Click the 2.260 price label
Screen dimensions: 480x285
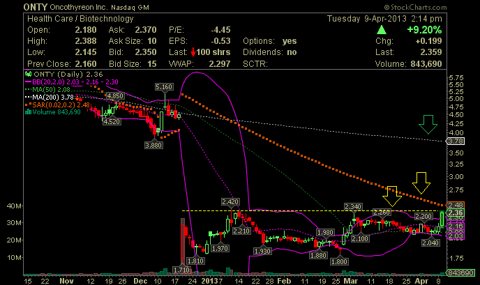pos(382,213)
